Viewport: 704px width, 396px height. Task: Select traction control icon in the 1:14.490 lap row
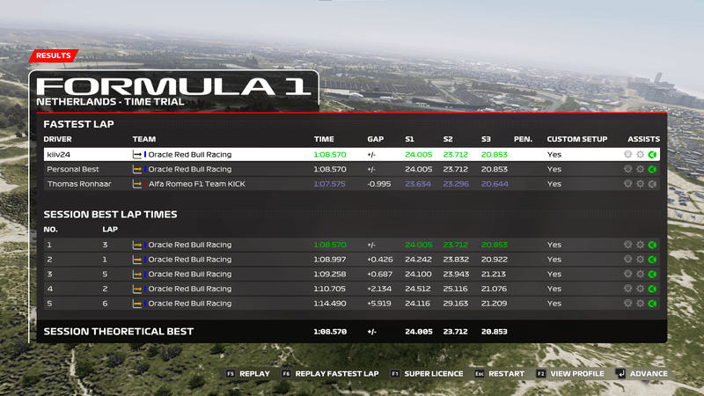tap(627, 304)
